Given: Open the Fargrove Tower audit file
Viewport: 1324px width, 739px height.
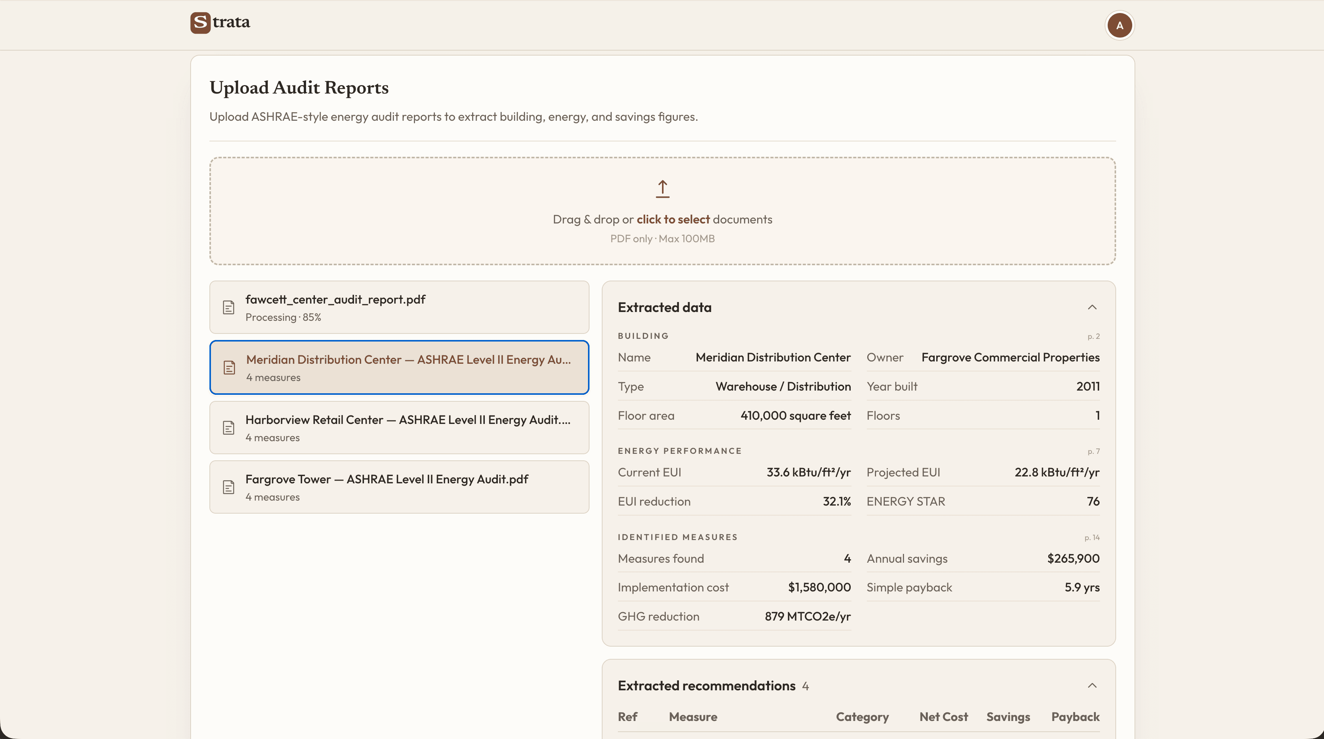Looking at the screenshot, I should click(x=399, y=487).
